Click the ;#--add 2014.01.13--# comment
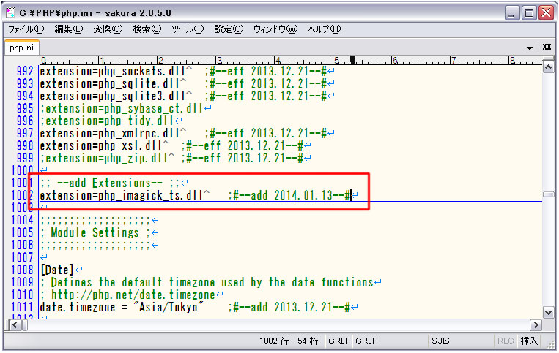The width and height of the screenshot is (559, 353). tap(289, 196)
